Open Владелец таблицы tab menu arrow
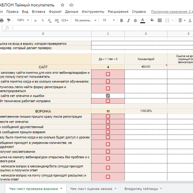 pos(161,189)
